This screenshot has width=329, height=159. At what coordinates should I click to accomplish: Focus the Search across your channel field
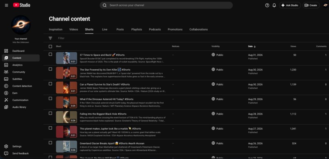point(166,5)
